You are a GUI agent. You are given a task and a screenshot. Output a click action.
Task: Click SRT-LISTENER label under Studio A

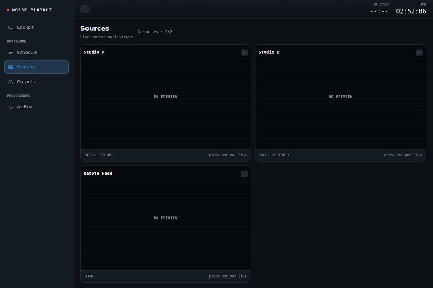(x=99, y=155)
